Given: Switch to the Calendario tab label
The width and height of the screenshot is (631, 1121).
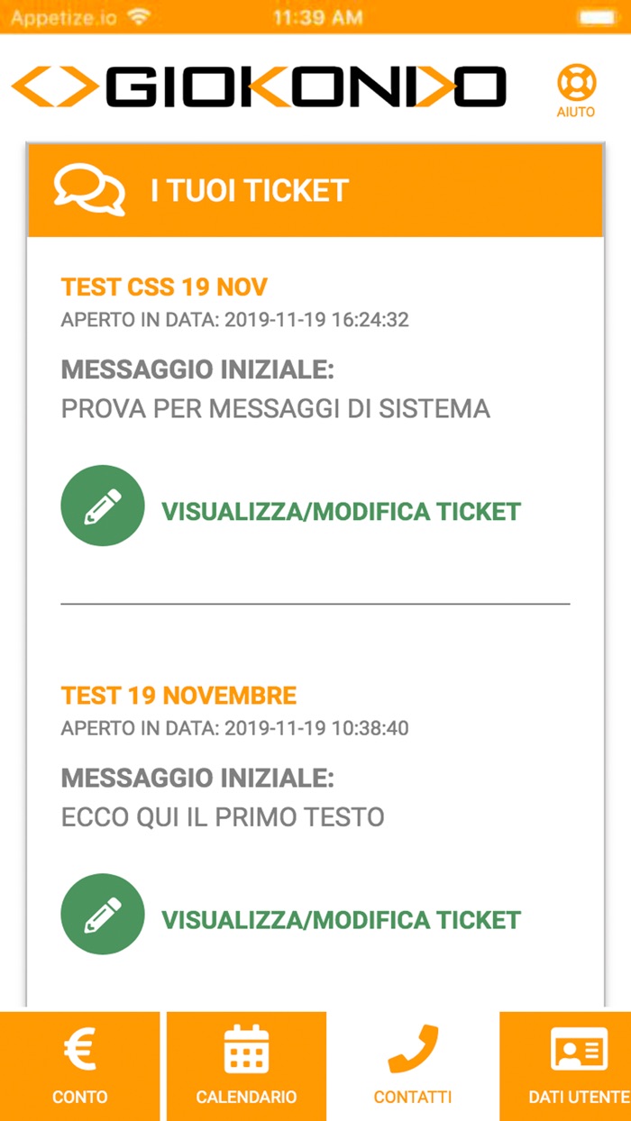Looking at the screenshot, I should coord(246,1097).
